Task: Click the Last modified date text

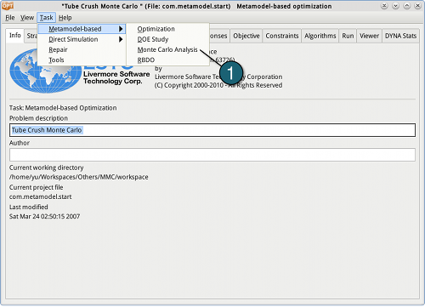Action: point(44,216)
